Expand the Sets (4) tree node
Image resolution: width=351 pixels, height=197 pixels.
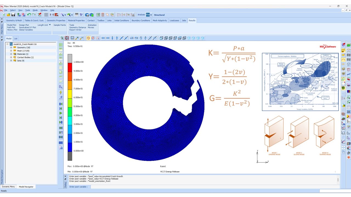(11, 61)
